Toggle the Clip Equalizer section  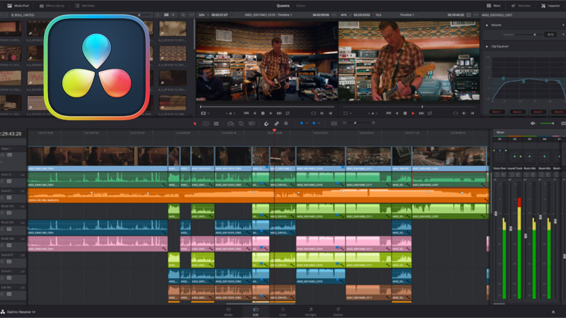click(x=486, y=46)
